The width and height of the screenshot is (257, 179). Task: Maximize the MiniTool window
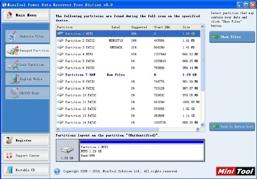click(x=246, y=5)
